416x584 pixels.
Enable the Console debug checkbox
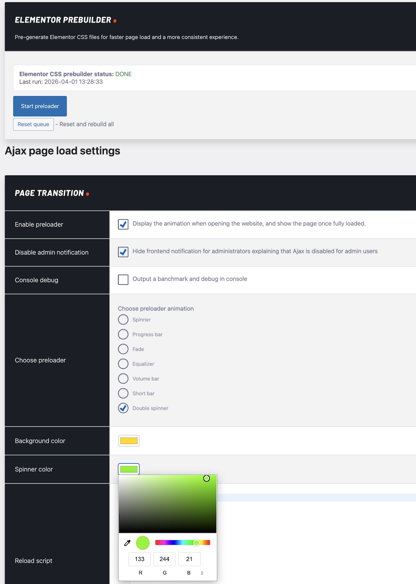click(x=123, y=279)
